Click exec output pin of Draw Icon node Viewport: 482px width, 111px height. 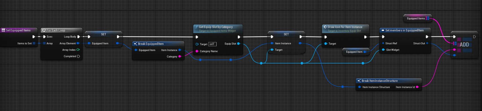point(365,37)
